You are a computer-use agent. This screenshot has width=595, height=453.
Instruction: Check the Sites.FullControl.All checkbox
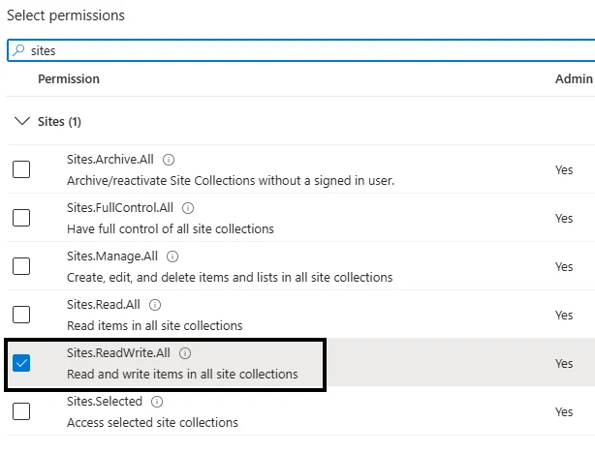pos(21,218)
